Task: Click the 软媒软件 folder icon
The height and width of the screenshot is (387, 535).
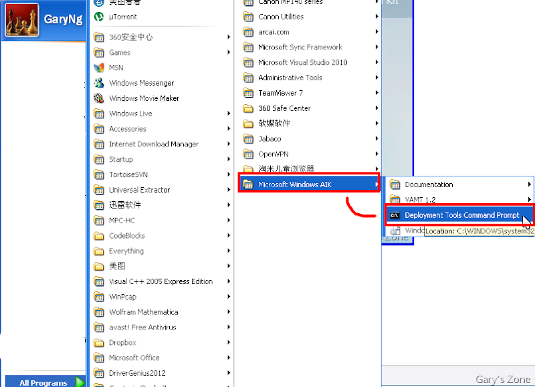Action: click(x=248, y=124)
